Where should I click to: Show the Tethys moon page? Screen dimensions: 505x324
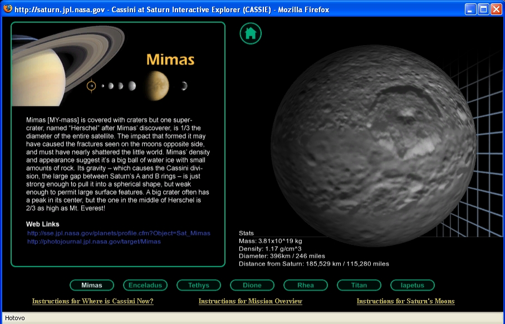point(199,286)
